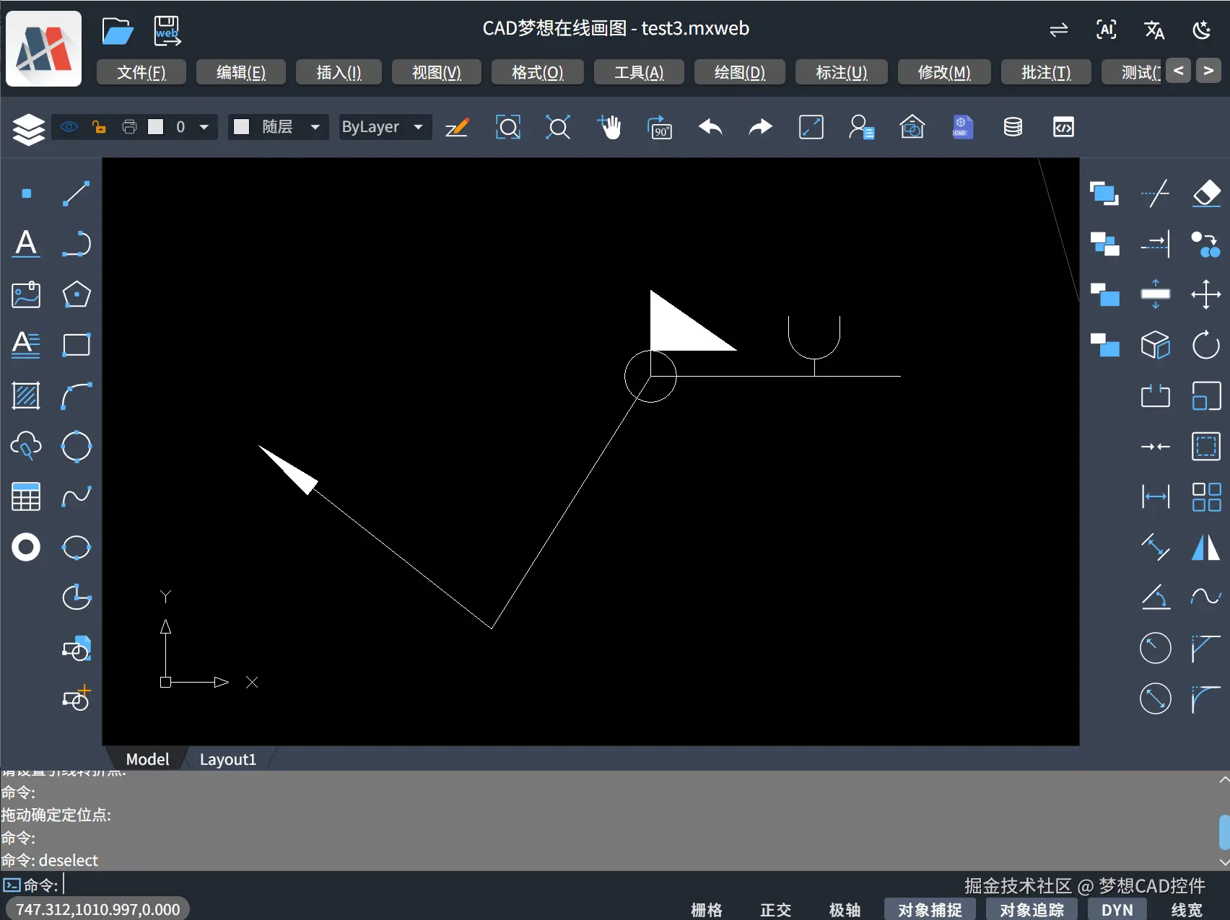Screen dimensions: 1230x920
Task: Expand the layer 0 dropdown
Action: (x=204, y=127)
